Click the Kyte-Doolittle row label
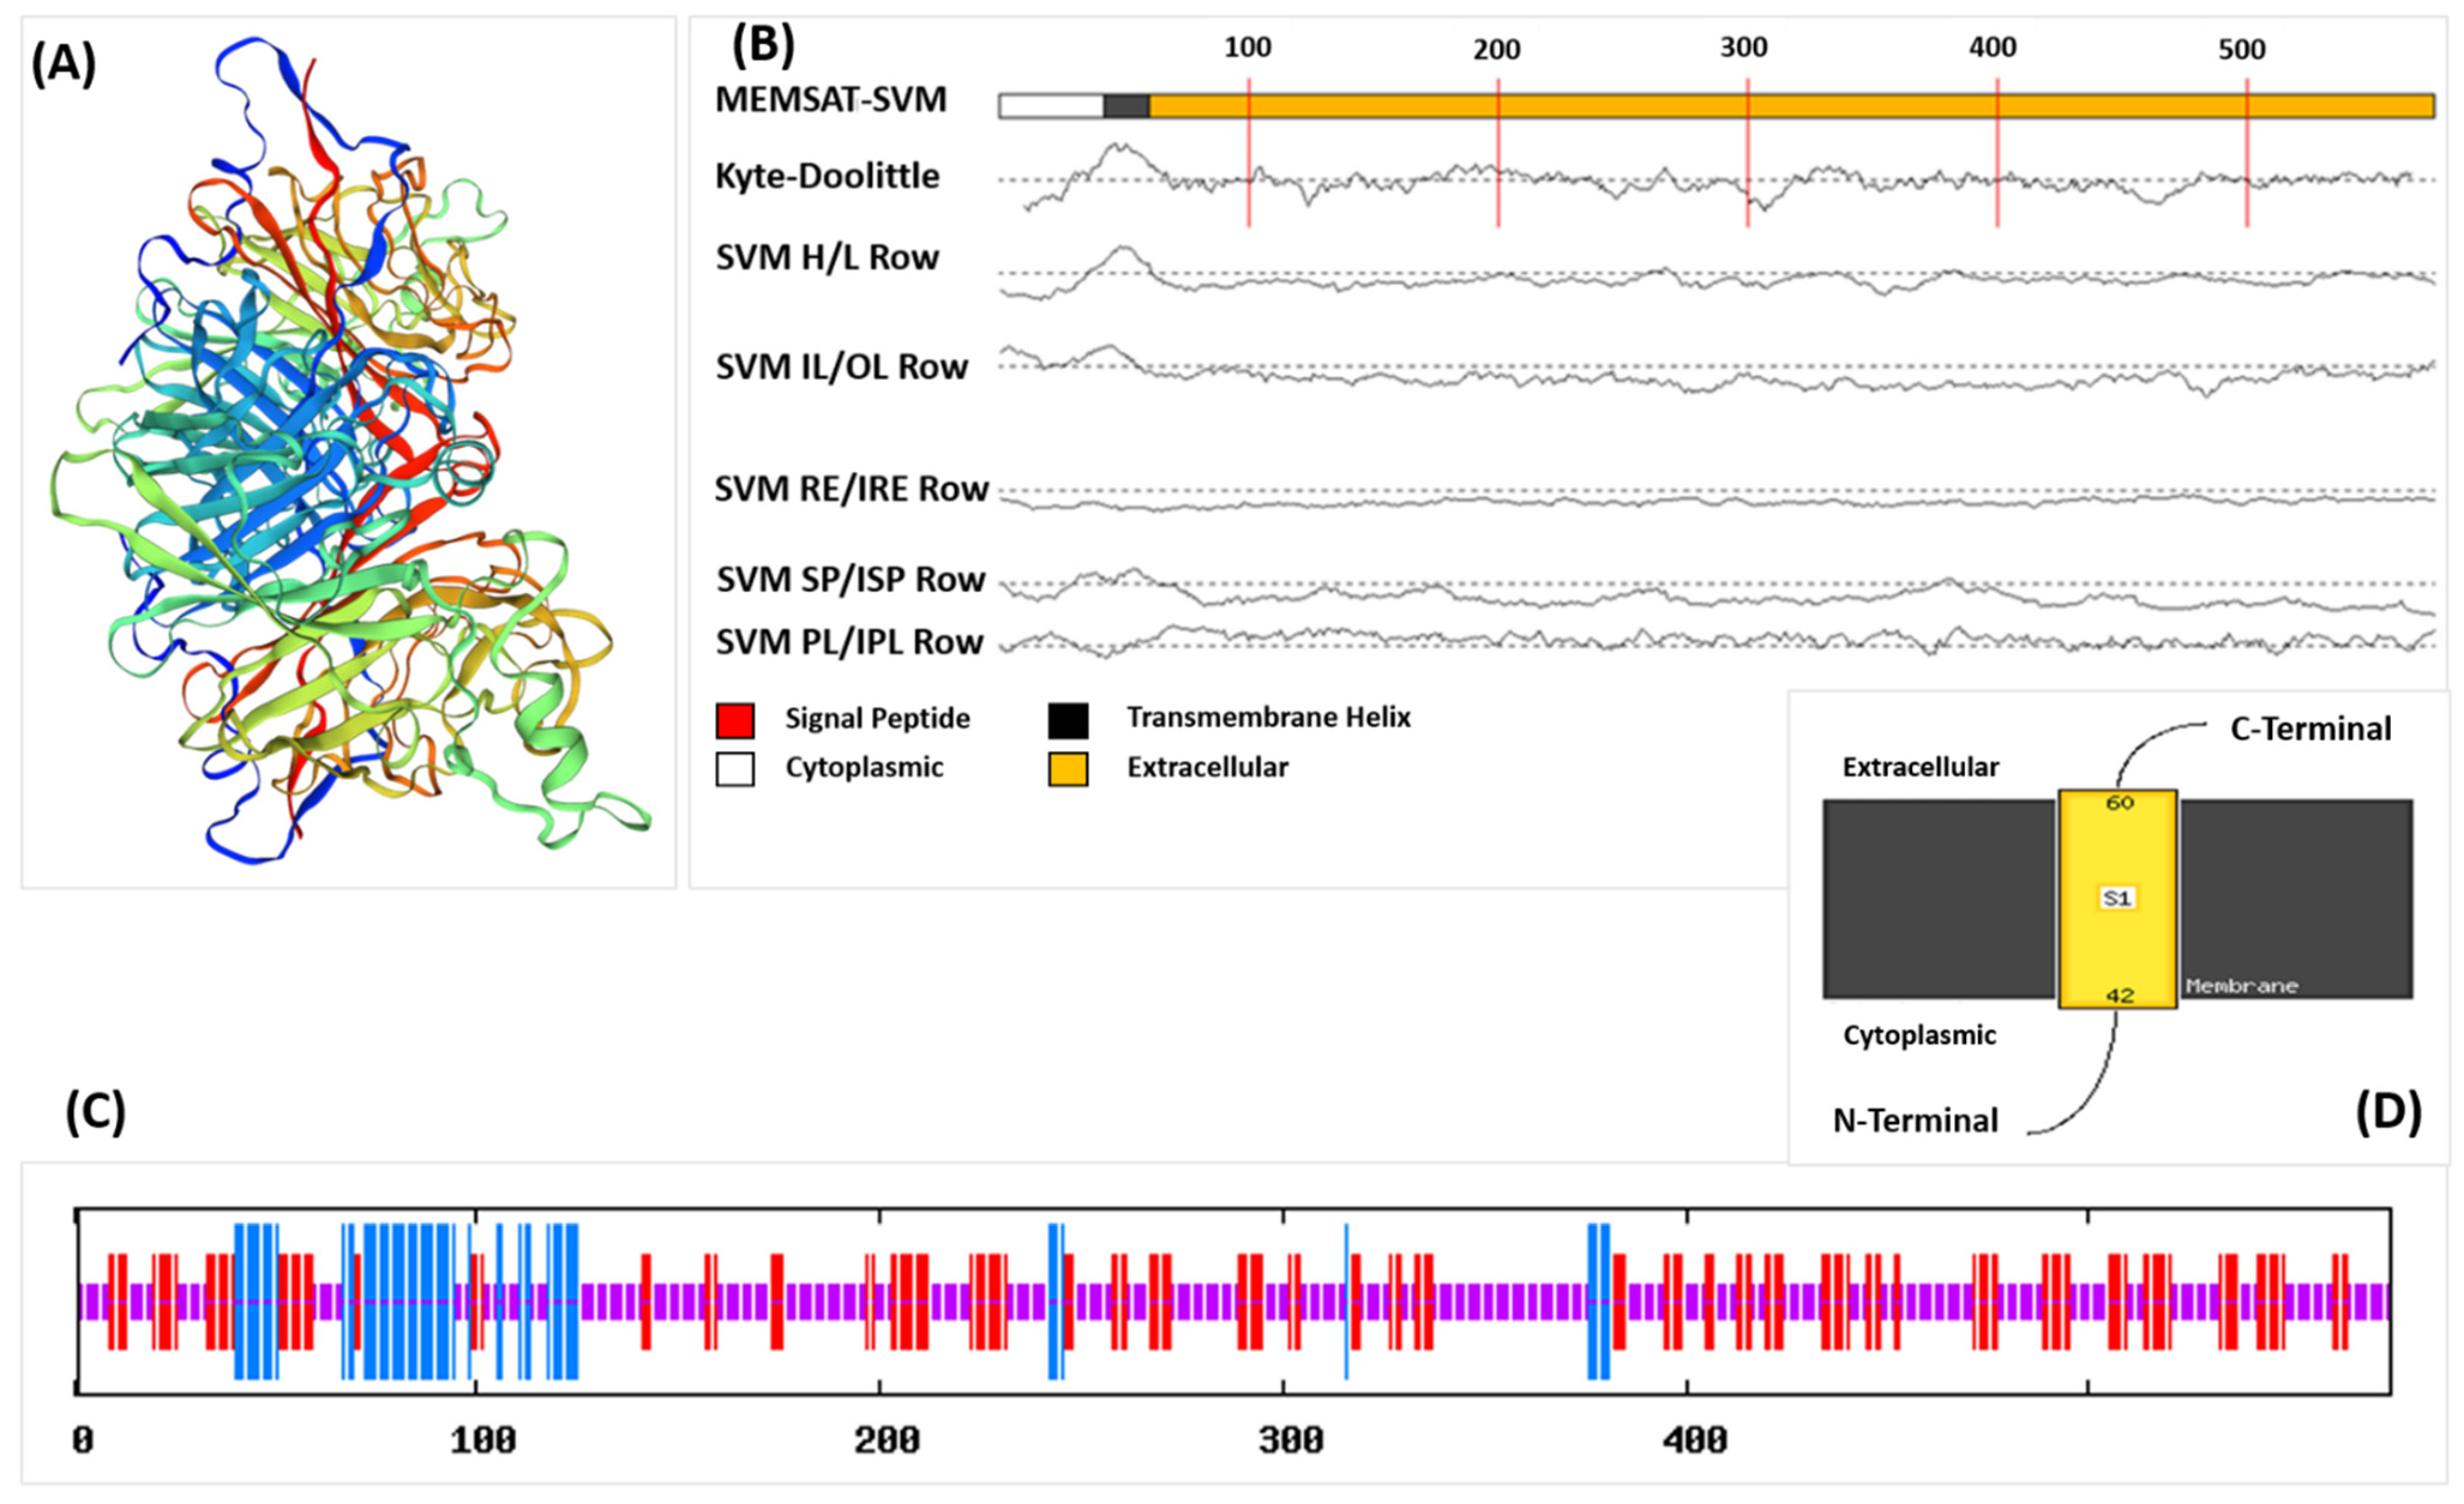 [827, 176]
